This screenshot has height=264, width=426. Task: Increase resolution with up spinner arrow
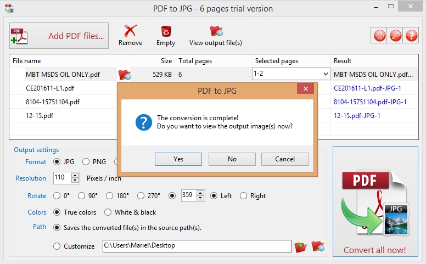point(75,176)
